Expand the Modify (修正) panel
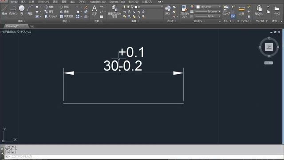The height and width of the screenshot is (160, 284). coord(66,21)
